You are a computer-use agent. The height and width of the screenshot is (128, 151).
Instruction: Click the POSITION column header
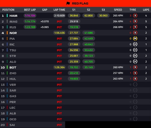tap(8, 10)
